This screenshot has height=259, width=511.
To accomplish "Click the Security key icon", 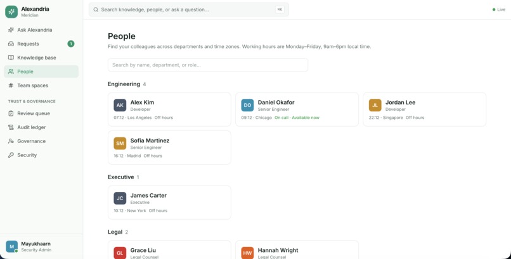I will point(11,155).
